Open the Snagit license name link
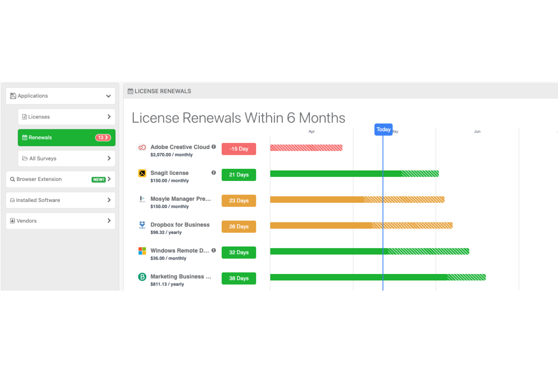 [169, 173]
